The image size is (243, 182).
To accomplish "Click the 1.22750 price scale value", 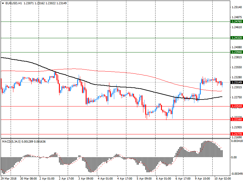I will click(237, 97).
